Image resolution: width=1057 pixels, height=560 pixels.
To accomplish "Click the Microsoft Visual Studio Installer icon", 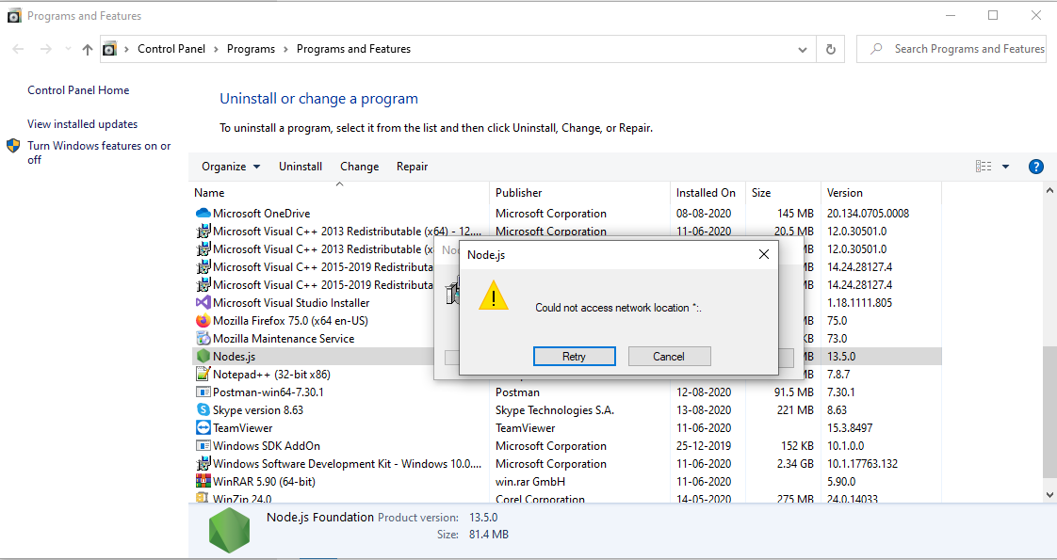I will pos(203,303).
